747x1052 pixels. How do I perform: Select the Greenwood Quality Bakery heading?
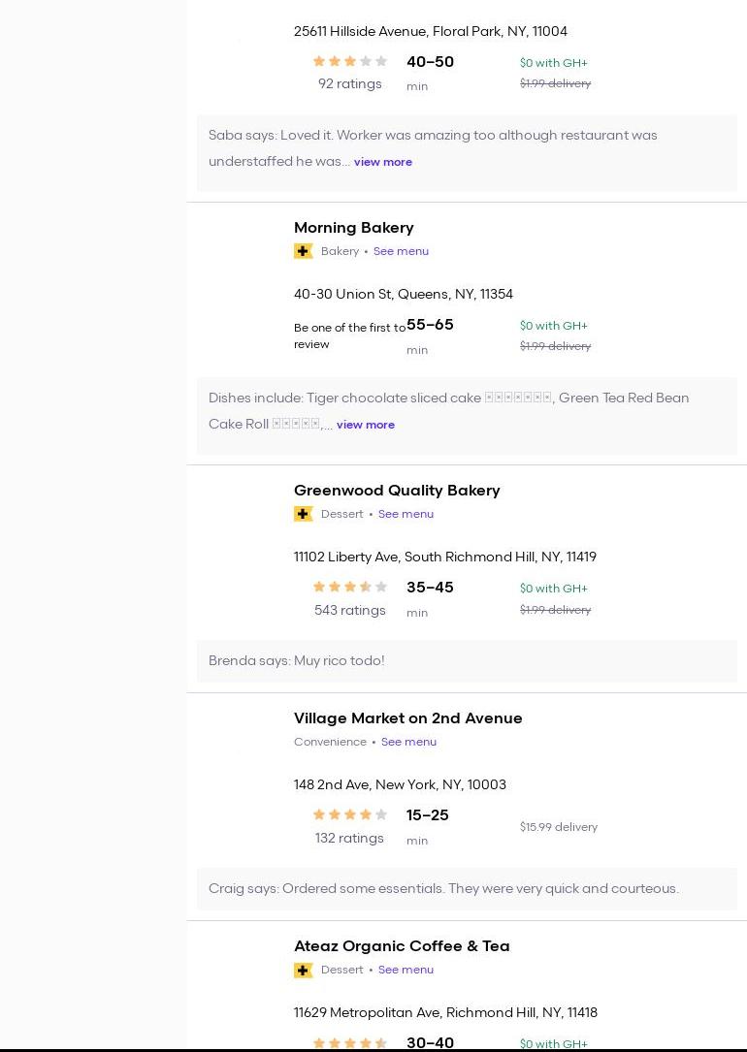pyautogui.click(x=397, y=491)
